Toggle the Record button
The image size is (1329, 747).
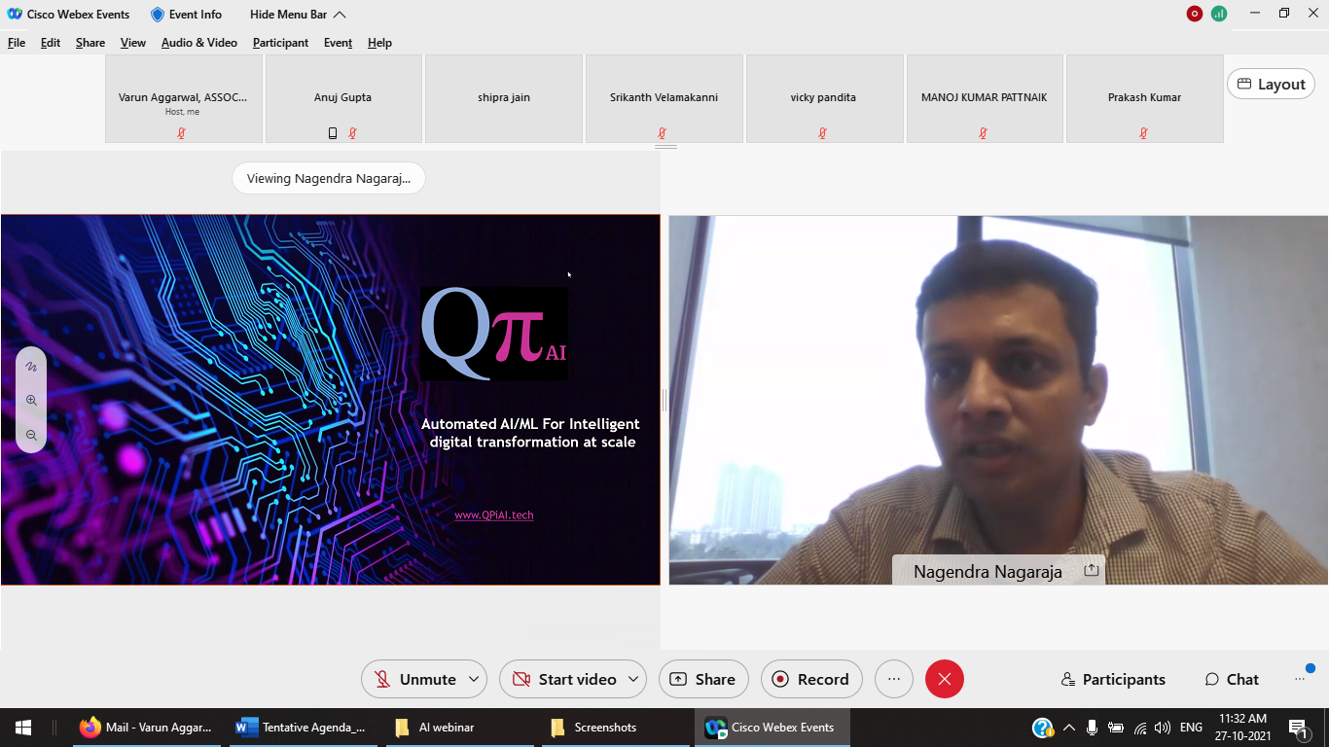point(810,679)
